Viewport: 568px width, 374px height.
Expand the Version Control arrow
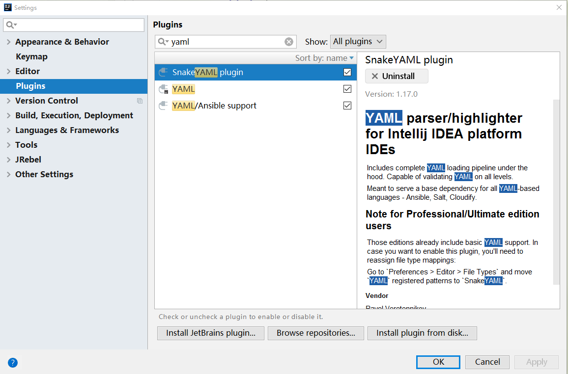9,101
